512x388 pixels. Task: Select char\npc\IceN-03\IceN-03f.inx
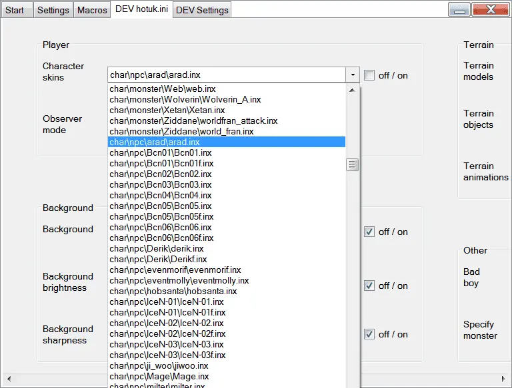pyautogui.click(x=227, y=355)
